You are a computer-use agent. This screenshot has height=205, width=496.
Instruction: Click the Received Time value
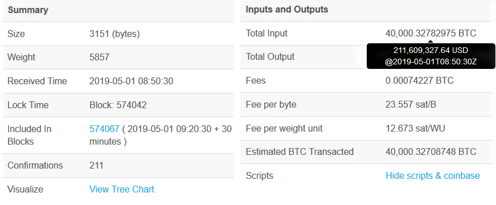tap(132, 81)
